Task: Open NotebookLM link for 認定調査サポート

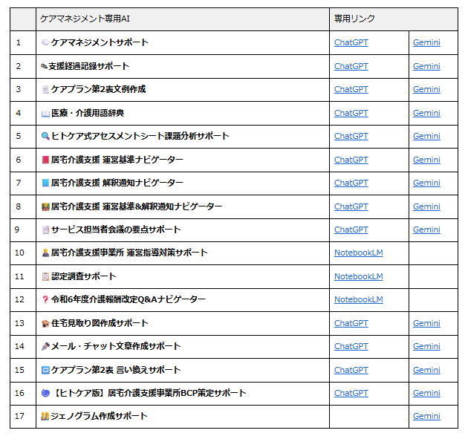Action: pyautogui.click(x=359, y=276)
